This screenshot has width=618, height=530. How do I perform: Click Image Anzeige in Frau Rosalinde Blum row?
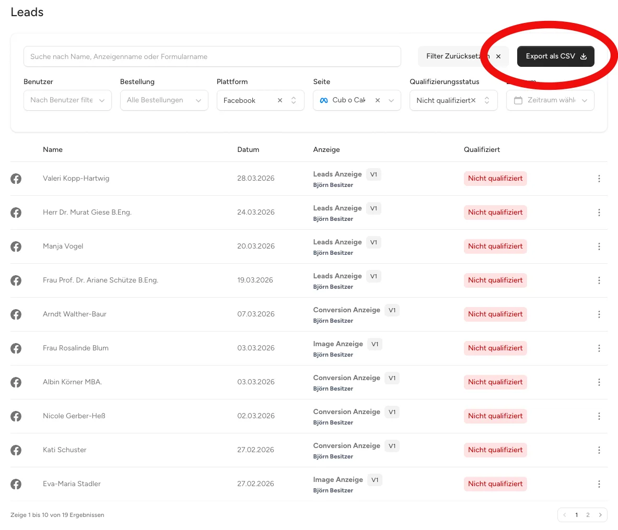[x=338, y=344]
